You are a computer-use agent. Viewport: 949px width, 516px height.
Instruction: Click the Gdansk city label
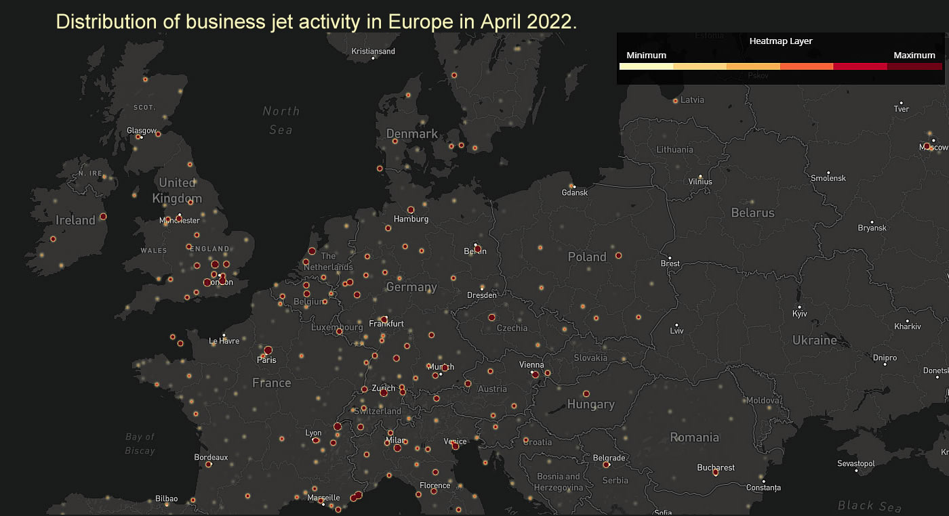coord(575,193)
